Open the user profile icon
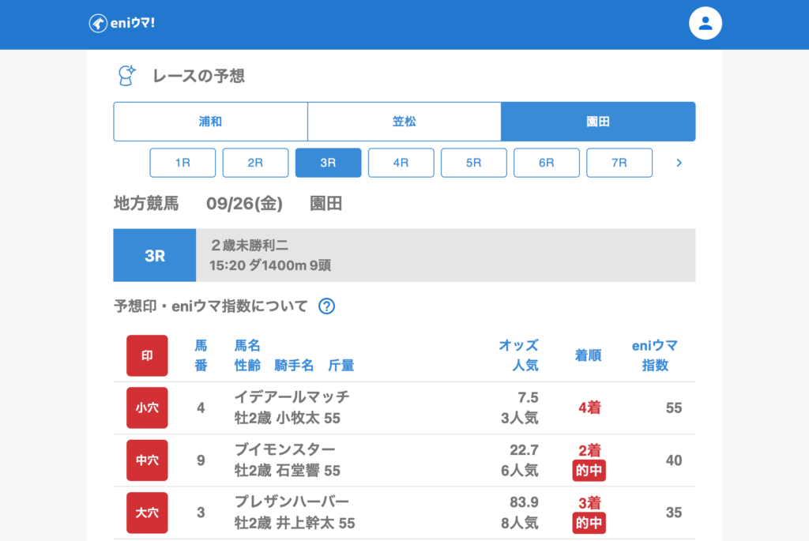 point(706,24)
